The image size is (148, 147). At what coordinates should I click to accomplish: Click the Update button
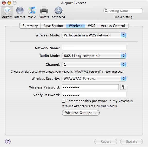point(132,141)
